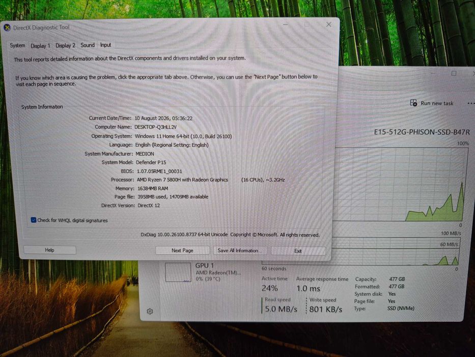Minimize the DirectX Diagnostic Tool window
475x357 pixels.
coord(286,24)
